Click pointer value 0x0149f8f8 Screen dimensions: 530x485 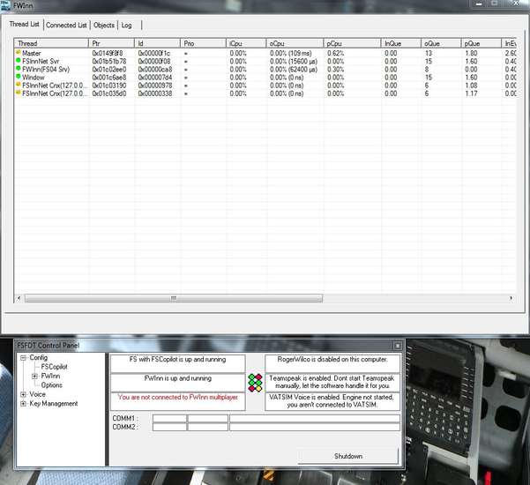coord(108,53)
